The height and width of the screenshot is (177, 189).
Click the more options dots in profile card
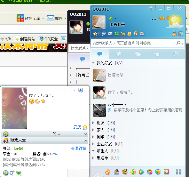(x=73, y=90)
